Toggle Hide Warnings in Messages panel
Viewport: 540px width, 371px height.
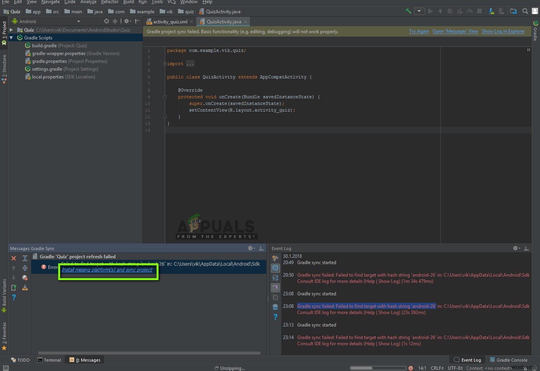point(25,277)
